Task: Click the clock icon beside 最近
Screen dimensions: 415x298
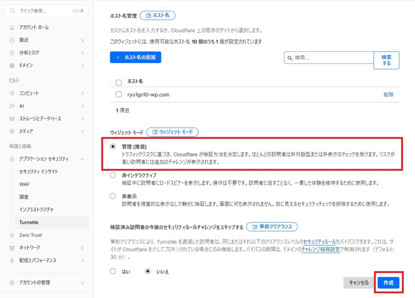Action: (12, 40)
